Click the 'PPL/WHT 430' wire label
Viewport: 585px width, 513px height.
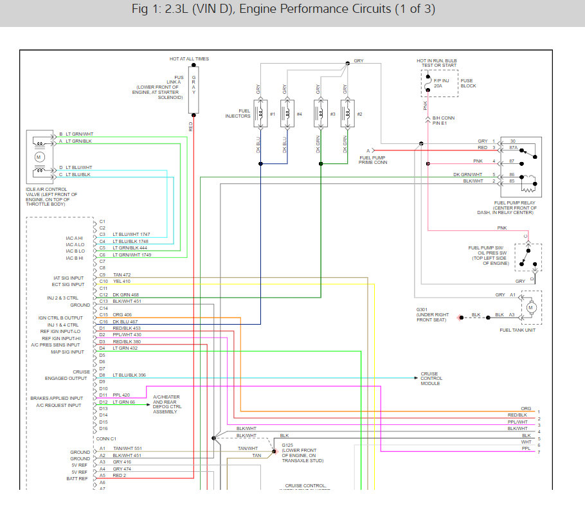pyautogui.click(x=127, y=335)
